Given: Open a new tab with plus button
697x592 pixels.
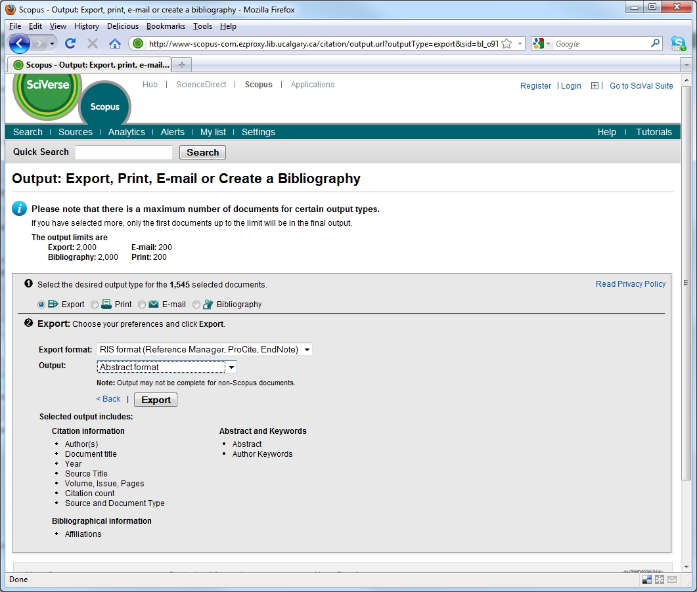Looking at the screenshot, I should [182, 64].
